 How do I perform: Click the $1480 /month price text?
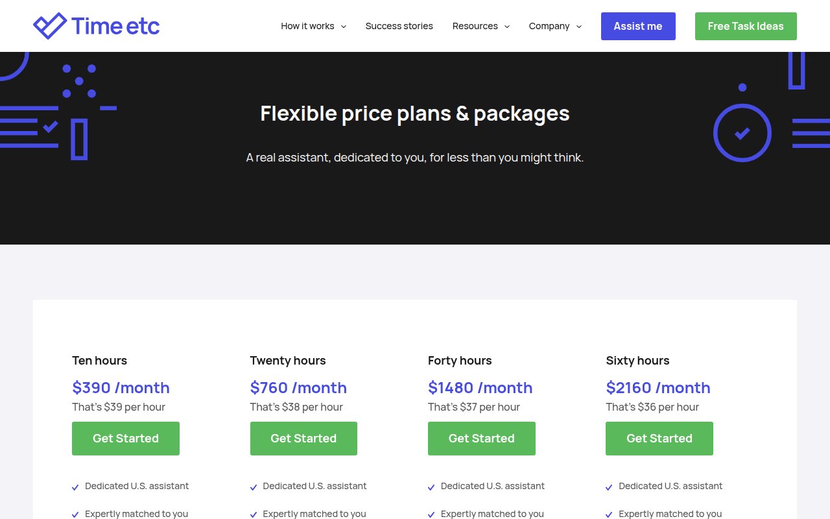[480, 387]
